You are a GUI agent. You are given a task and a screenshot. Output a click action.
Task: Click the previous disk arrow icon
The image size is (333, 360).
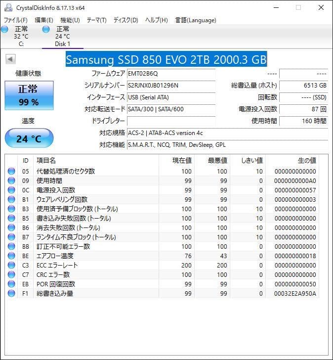tap(10, 59)
